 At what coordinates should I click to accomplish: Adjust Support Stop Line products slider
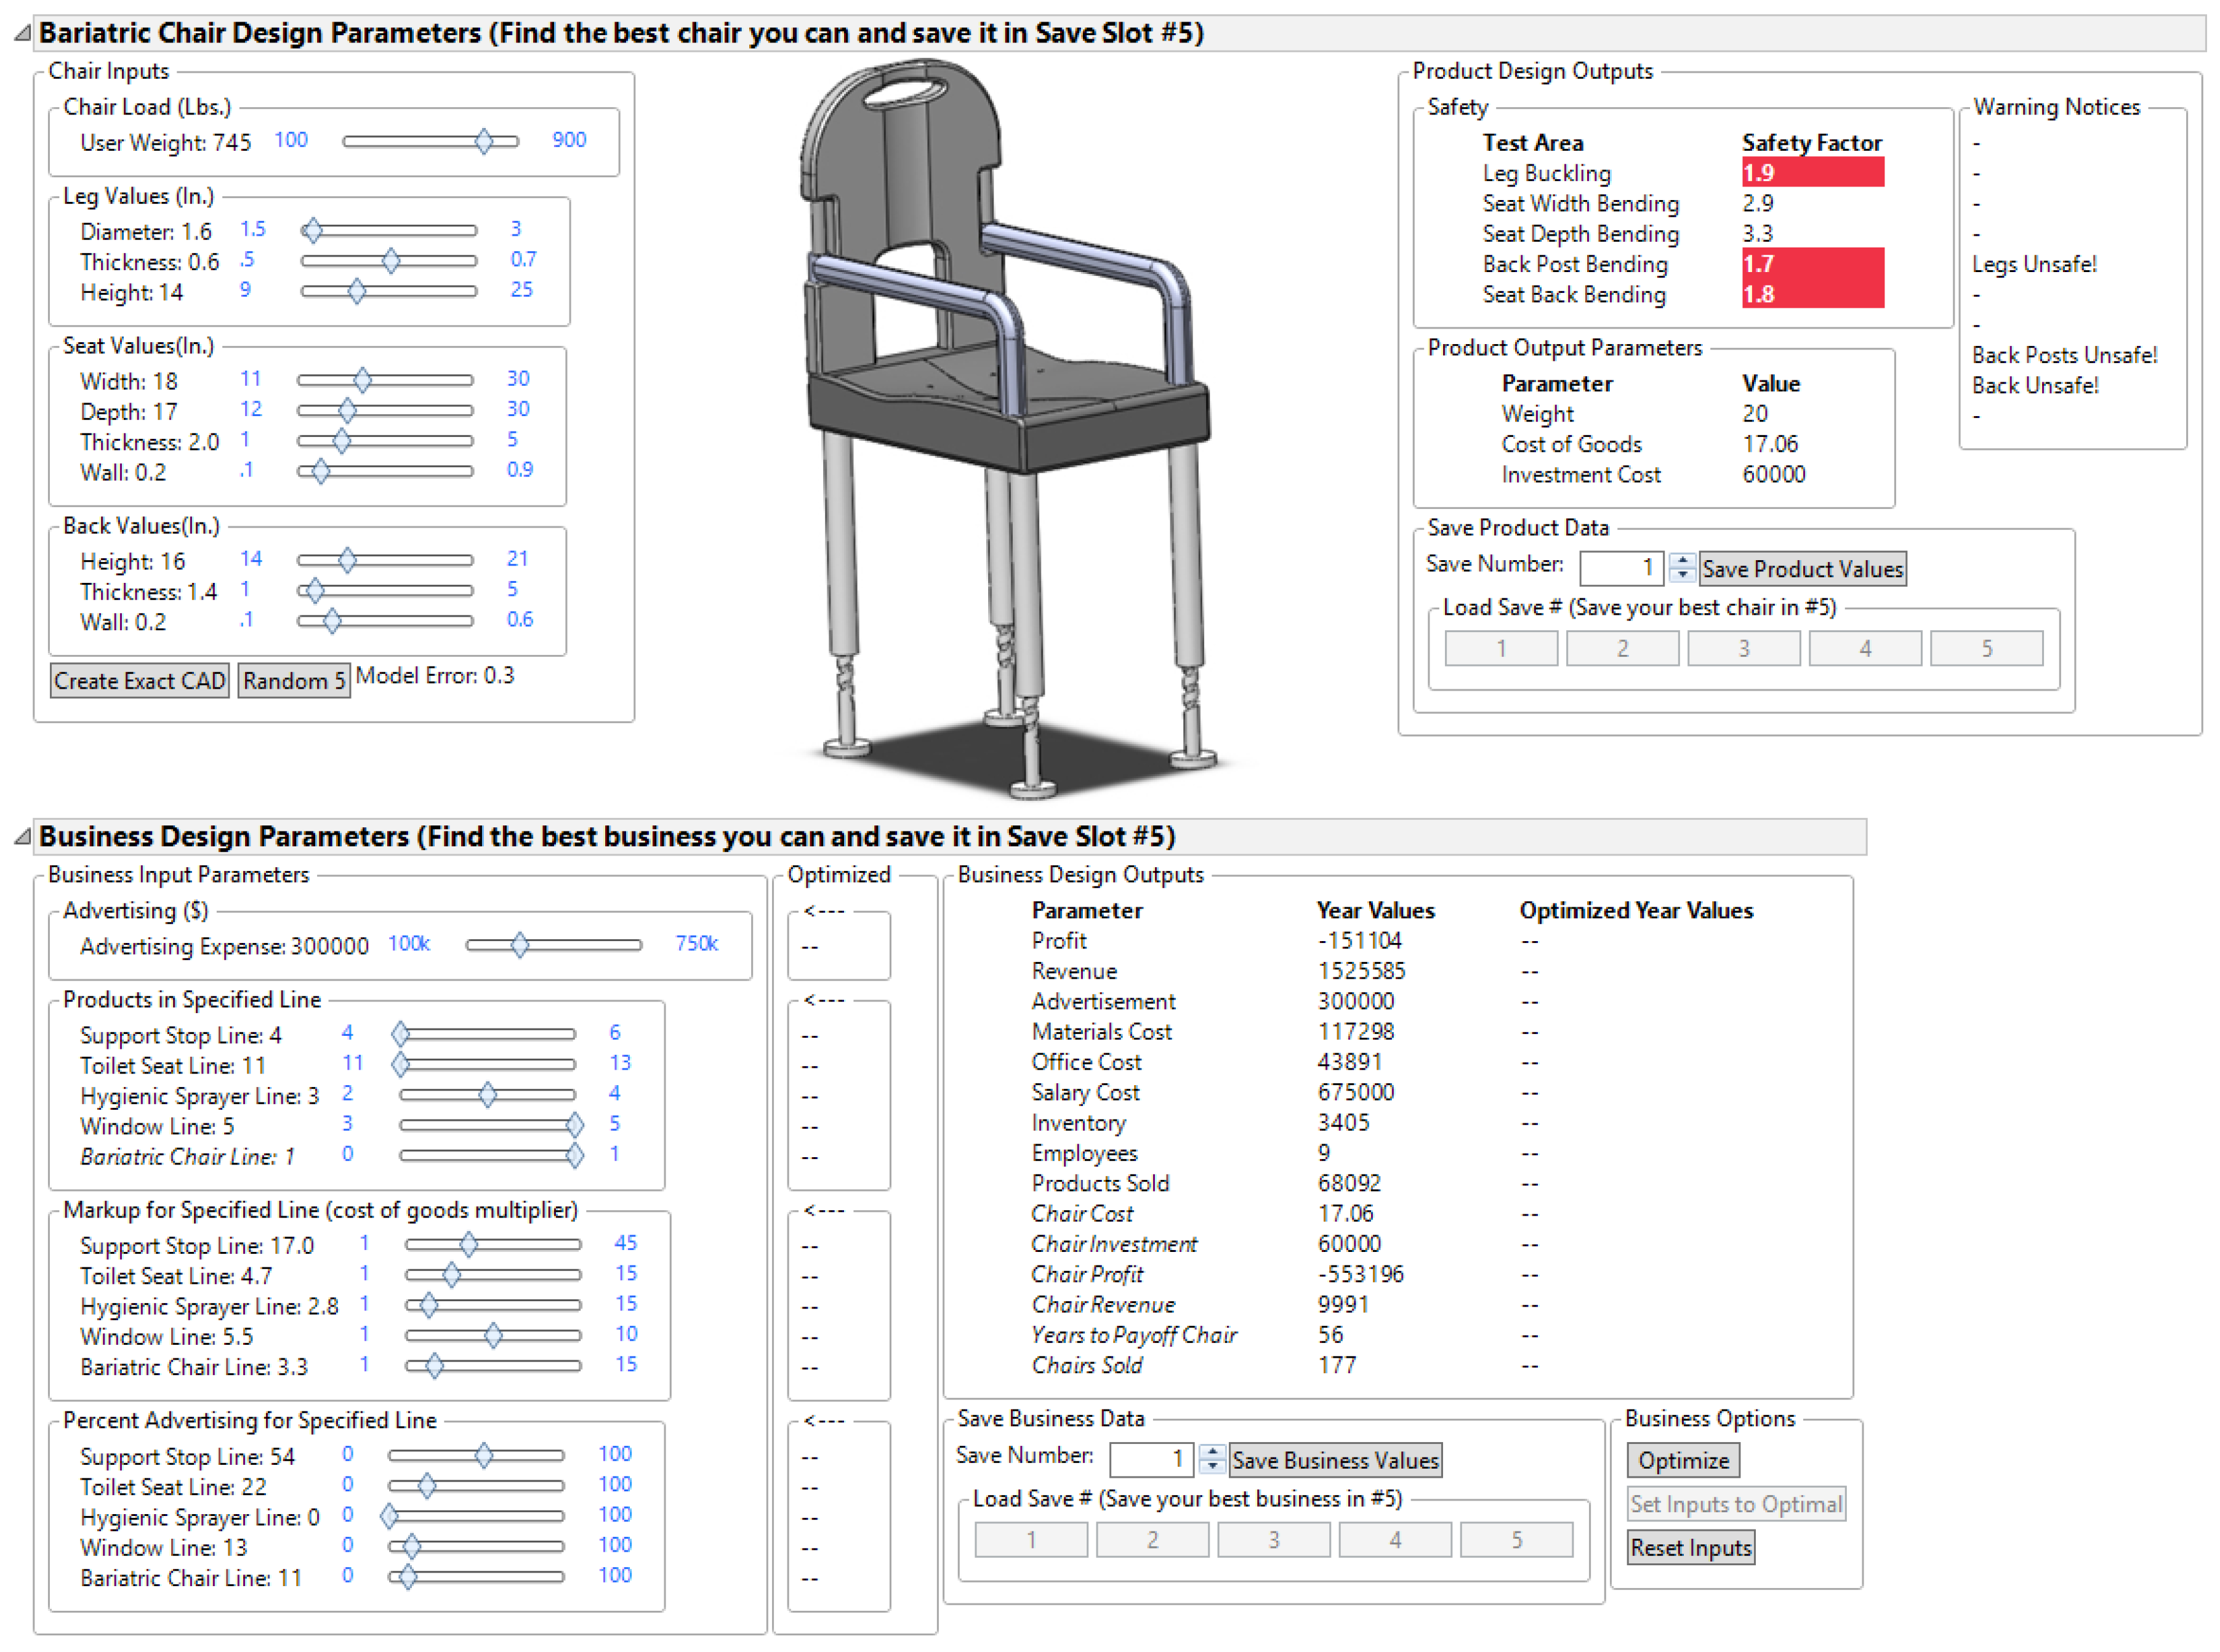[488, 1034]
